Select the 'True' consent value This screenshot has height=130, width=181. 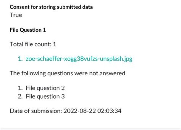pyautogui.click(x=16, y=15)
